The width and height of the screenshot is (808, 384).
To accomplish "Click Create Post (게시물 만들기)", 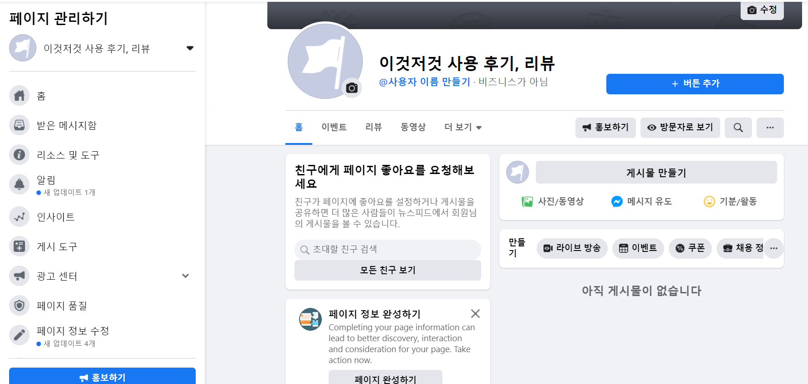I will [656, 172].
